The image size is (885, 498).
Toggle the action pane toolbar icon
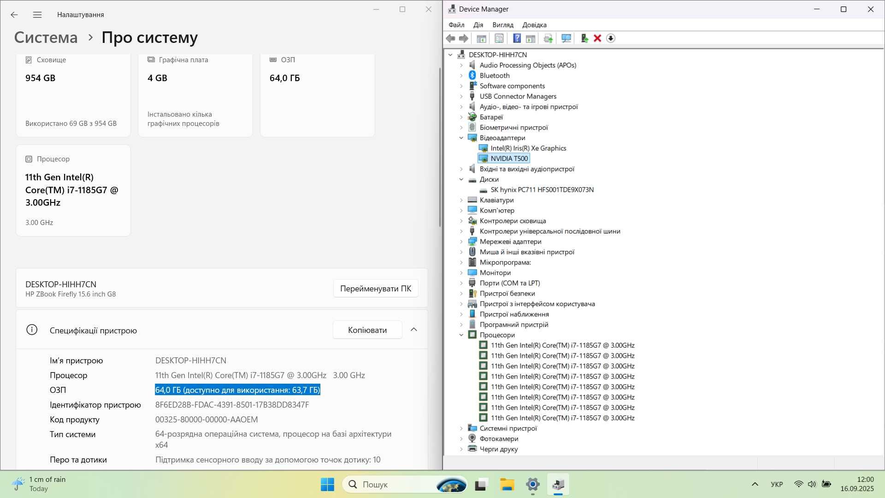[x=531, y=39]
